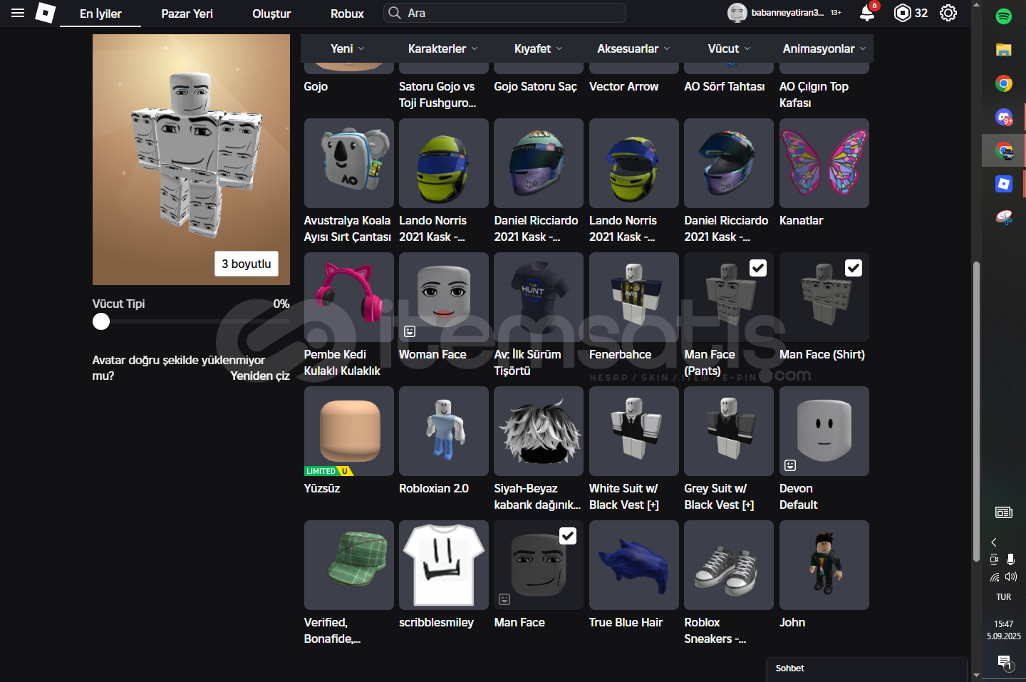Open the Robux tab
Viewport: 1026px width, 682px height.
[x=347, y=14]
